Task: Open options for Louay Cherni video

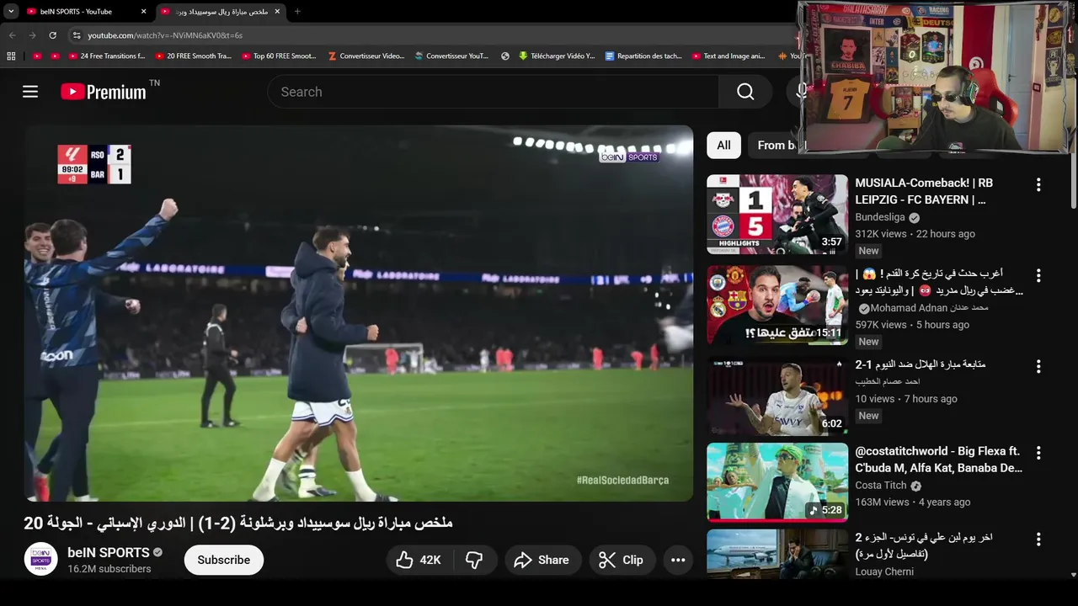Action: (1038, 539)
